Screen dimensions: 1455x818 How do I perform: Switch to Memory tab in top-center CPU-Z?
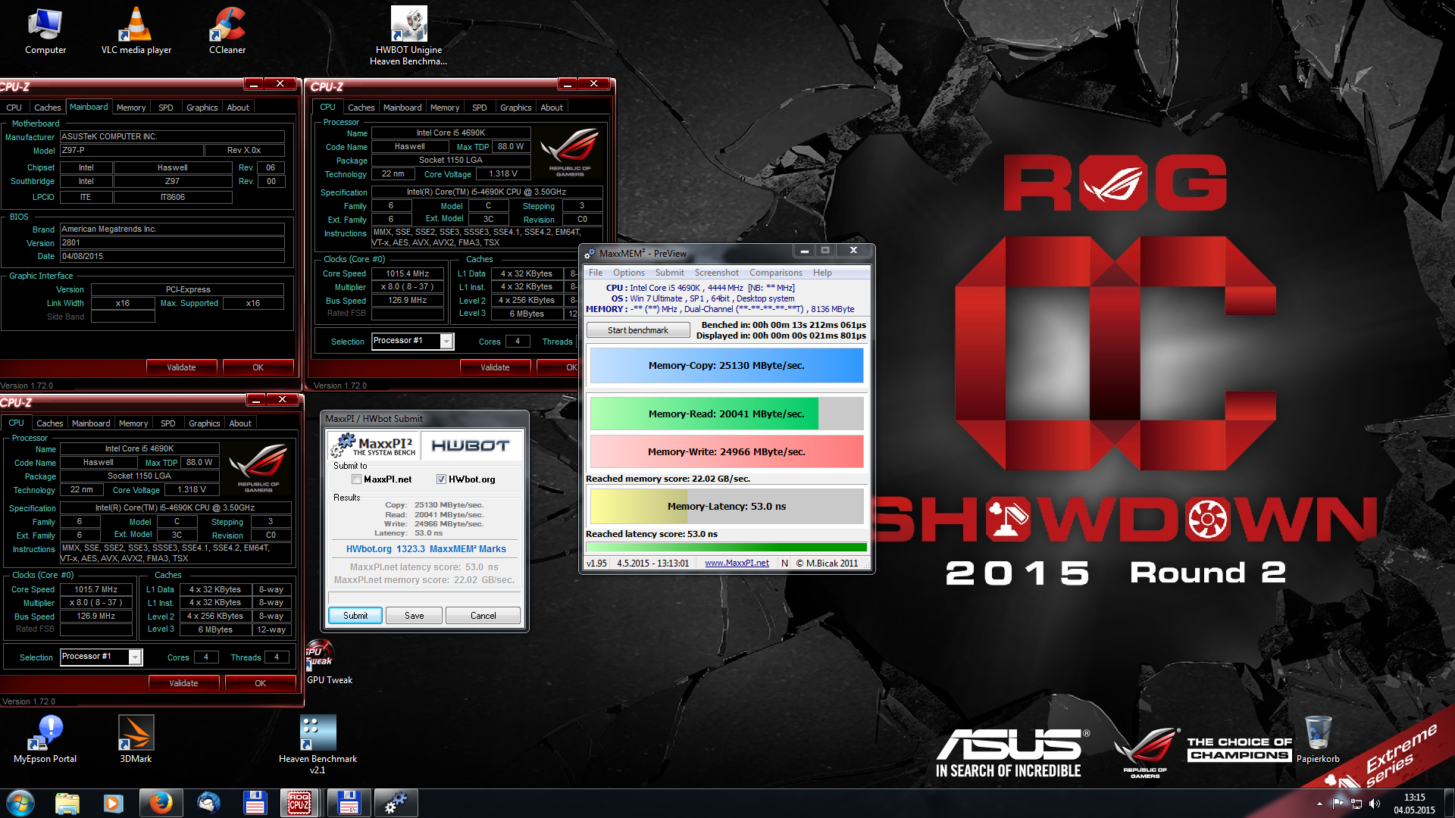pyautogui.click(x=445, y=108)
